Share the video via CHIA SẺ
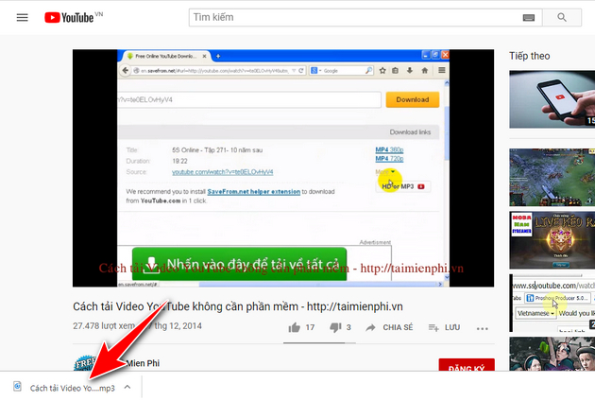 pyautogui.click(x=389, y=327)
